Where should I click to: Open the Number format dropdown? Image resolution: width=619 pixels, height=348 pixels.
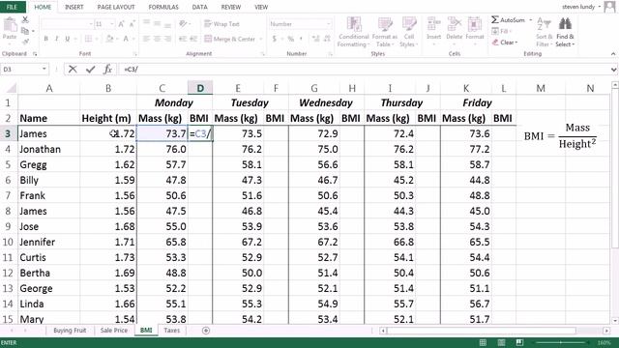click(328, 24)
